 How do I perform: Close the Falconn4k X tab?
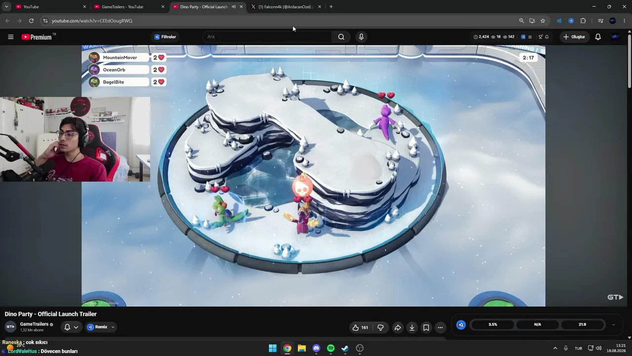pyautogui.click(x=319, y=7)
